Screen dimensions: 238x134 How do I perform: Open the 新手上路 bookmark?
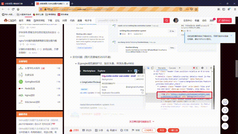point(38,15)
